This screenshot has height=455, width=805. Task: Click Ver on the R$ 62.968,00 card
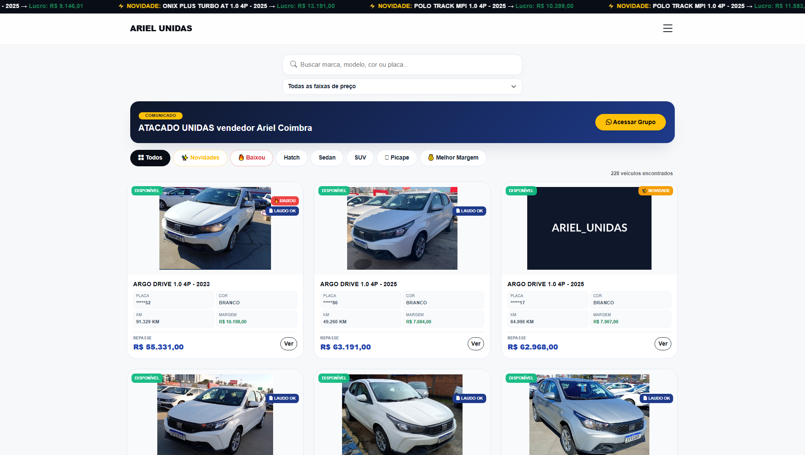point(663,344)
